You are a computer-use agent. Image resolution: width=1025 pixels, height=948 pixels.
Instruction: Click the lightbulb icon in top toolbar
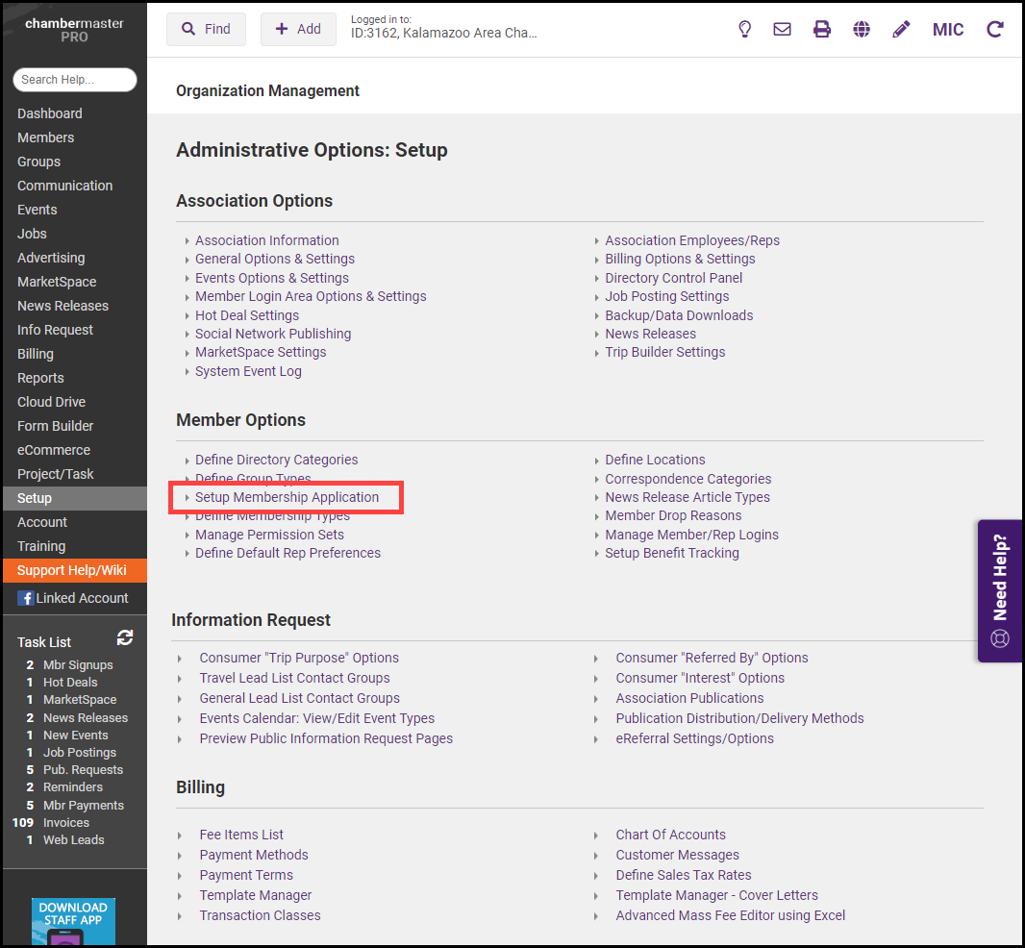[x=744, y=30]
